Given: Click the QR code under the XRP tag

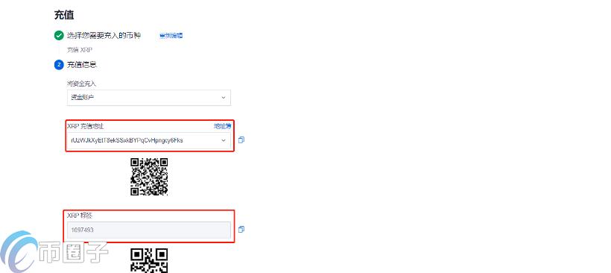Looking at the screenshot, I should [x=149, y=260].
